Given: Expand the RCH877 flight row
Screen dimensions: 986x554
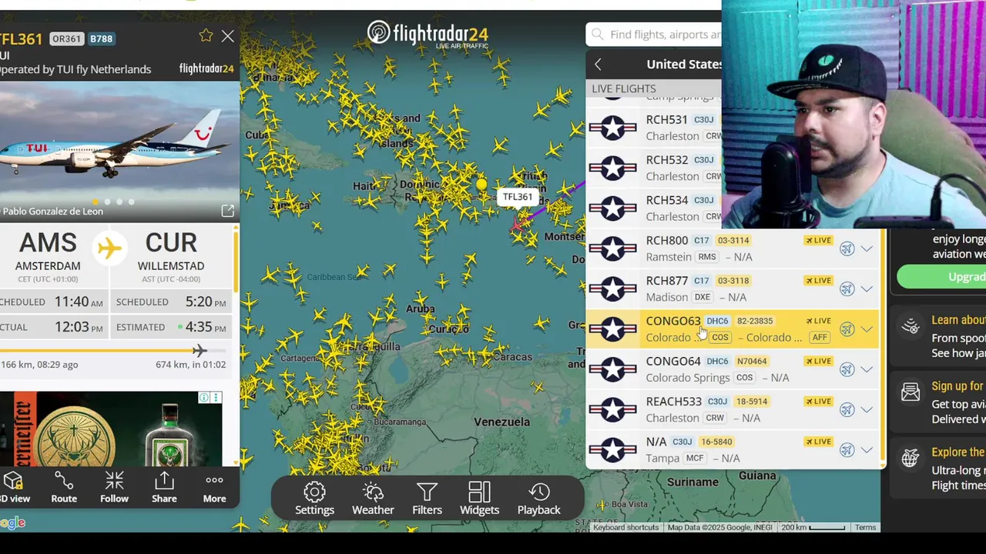Looking at the screenshot, I should [867, 289].
